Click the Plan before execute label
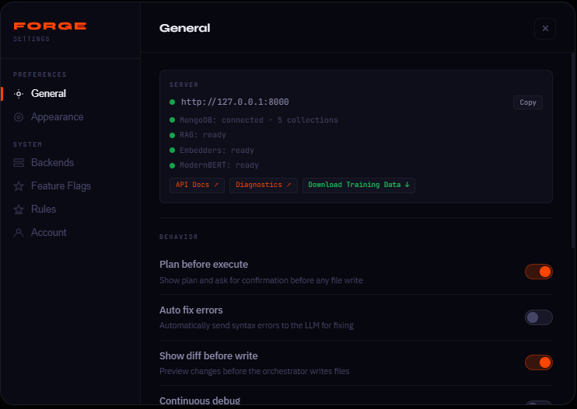This screenshot has width=577, height=409. pos(204,265)
